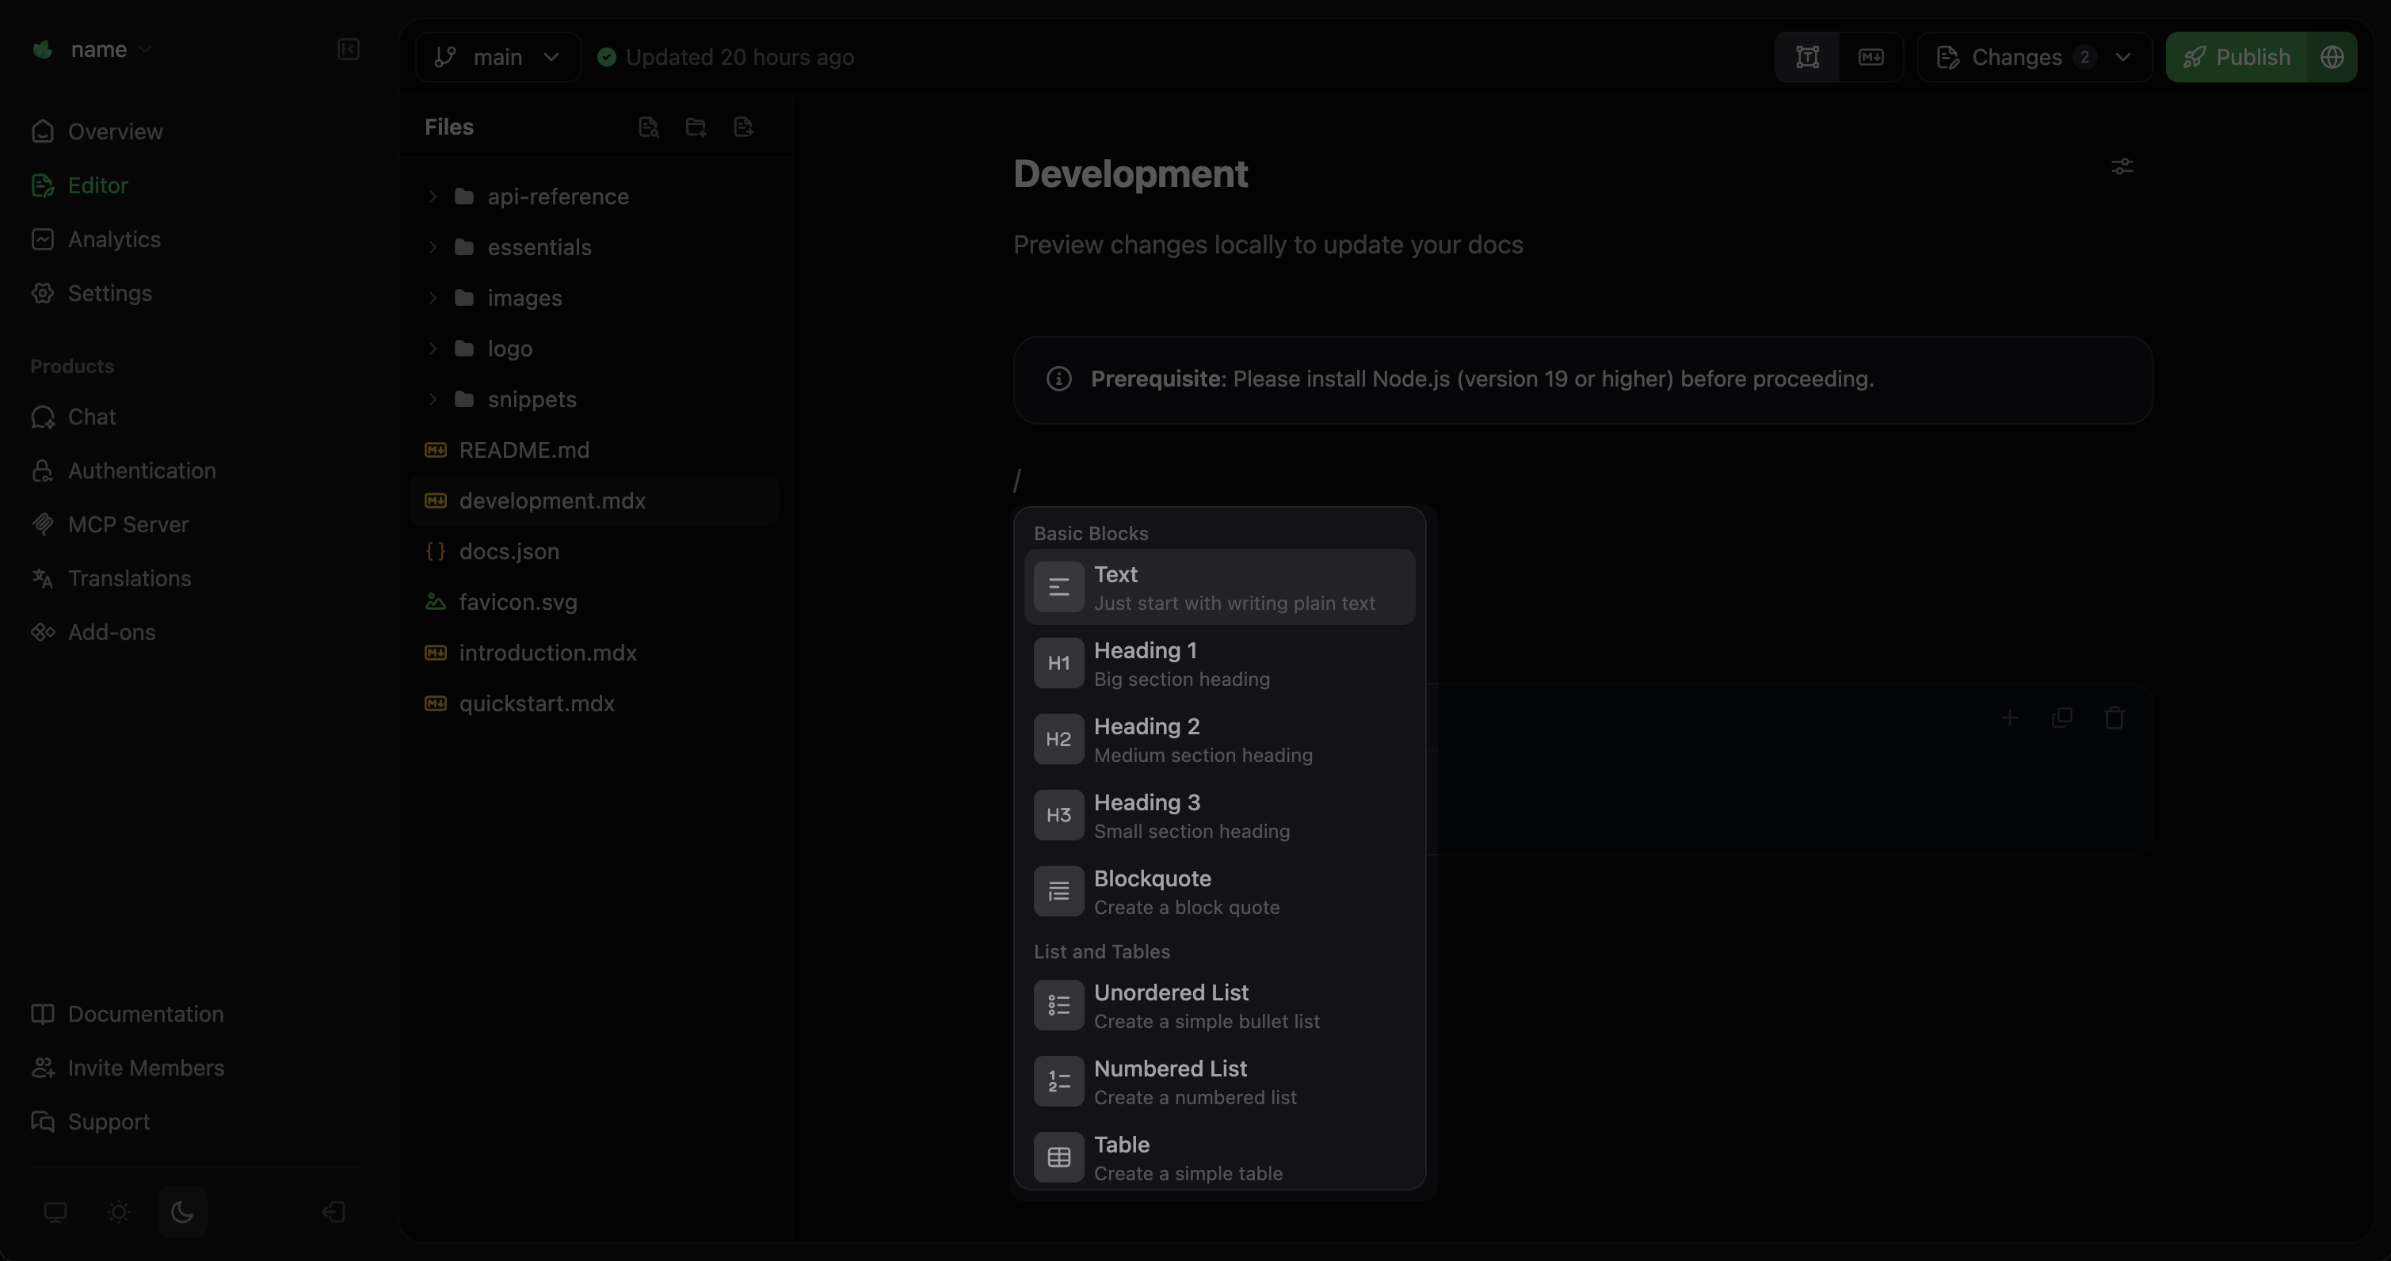The height and width of the screenshot is (1261, 2391).
Task: Switch to Markdown mode in the editor
Action: click(x=1872, y=56)
